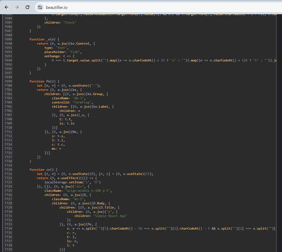The height and width of the screenshot is (252, 282).
Task: Click the "let [t, n]" useState line
Action: pos(95,174)
